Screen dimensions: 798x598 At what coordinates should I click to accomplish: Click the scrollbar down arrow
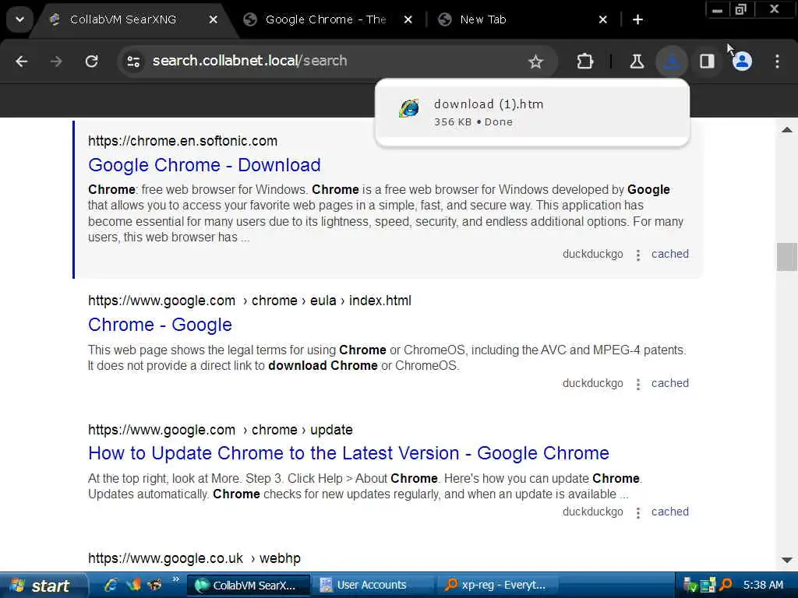tap(787, 560)
